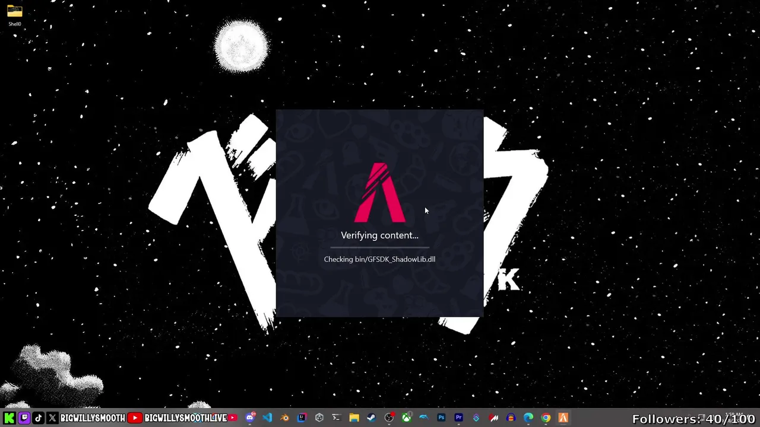Switch to FiveM taskbar icon
Viewport: 760px width, 427px height.
(x=563, y=418)
